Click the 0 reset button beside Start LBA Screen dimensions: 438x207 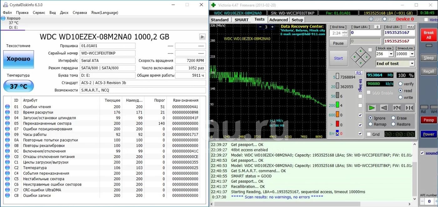[377, 27]
